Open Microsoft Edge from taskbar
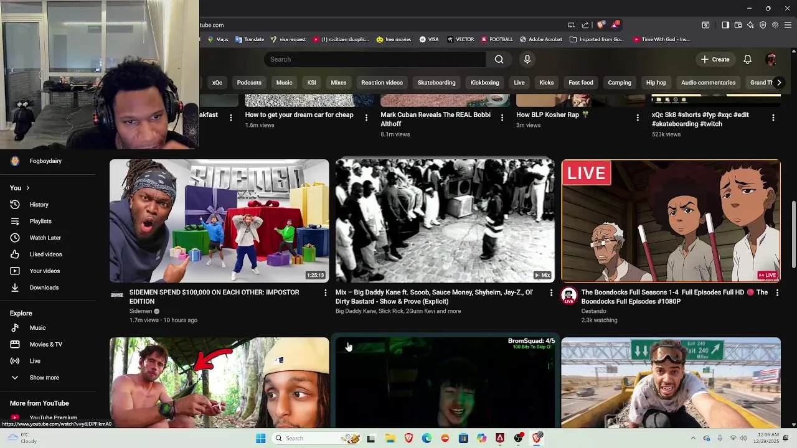The width and height of the screenshot is (797, 448). click(x=427, y=438)
